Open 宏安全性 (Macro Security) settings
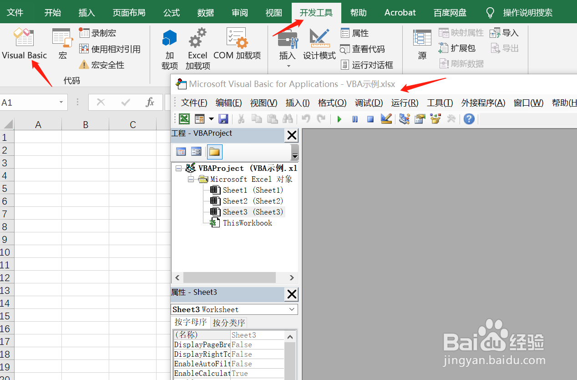Viewport: 577px width, 380px height. [x=101, y=65]
